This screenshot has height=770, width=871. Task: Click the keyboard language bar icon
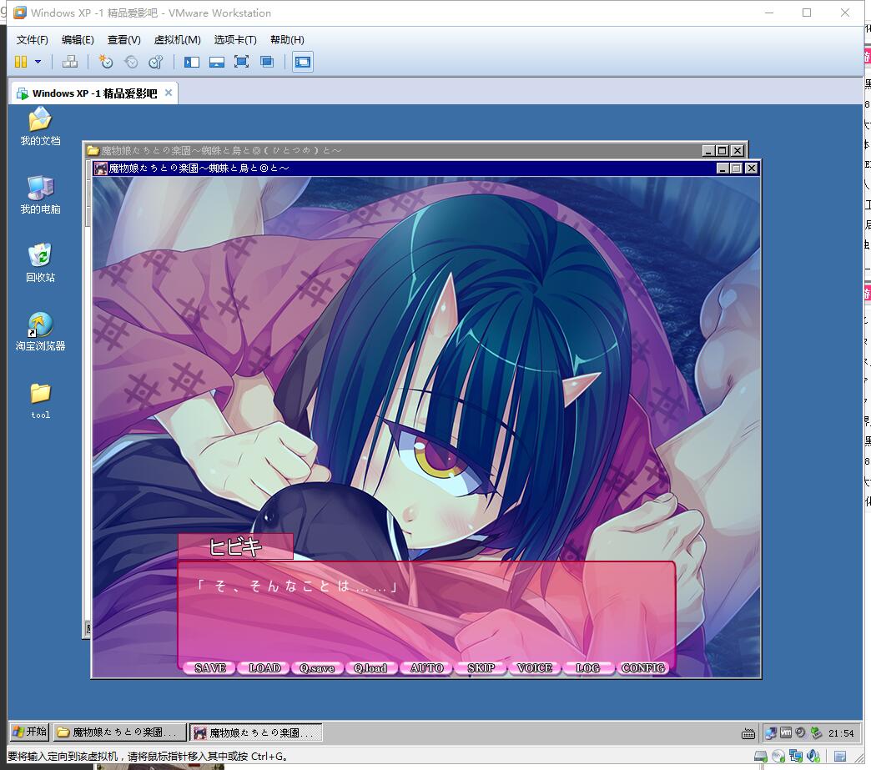748,734
